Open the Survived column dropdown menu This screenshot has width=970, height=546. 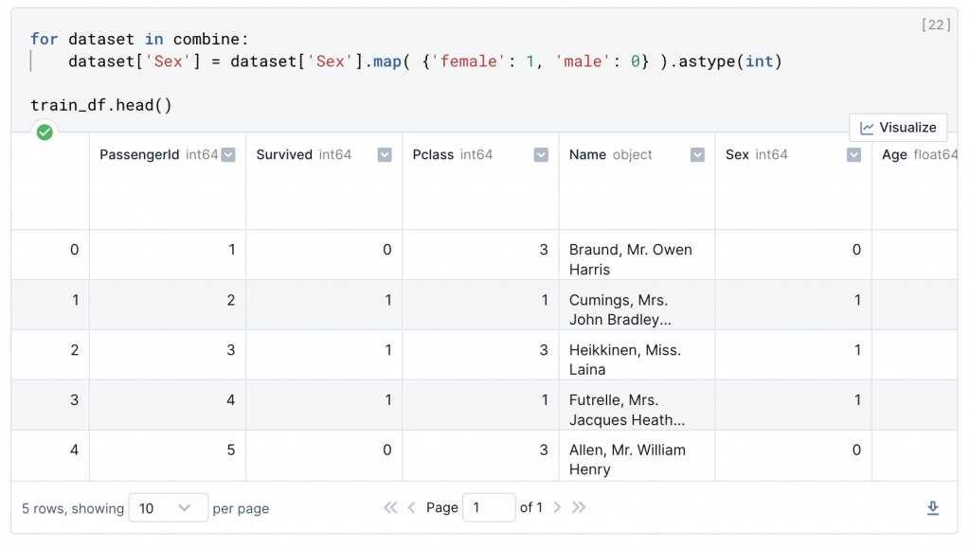[385, 155]
